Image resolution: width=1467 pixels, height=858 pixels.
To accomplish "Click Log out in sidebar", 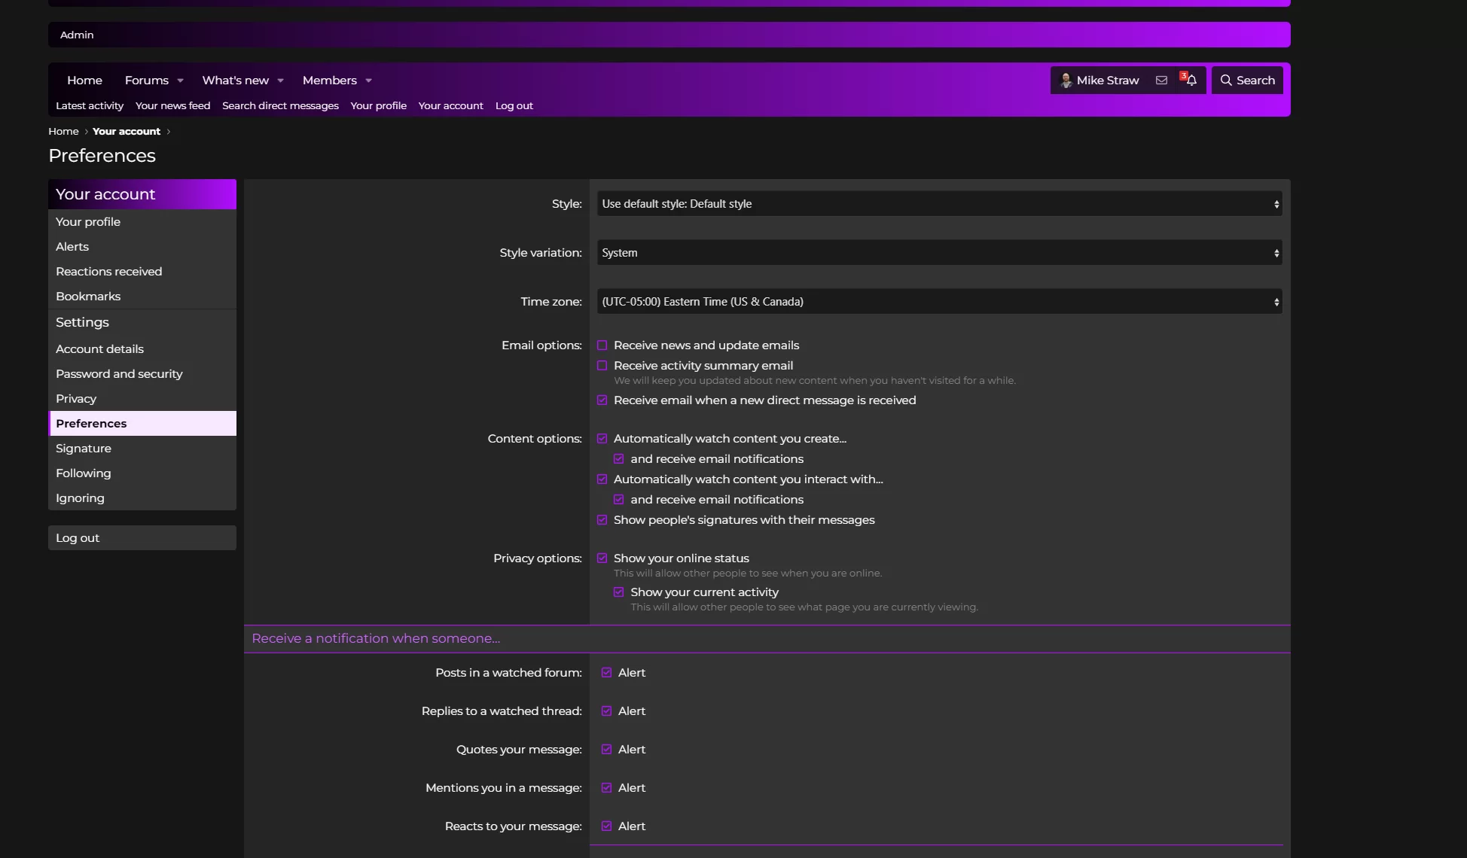I will [x=78, y=538].
